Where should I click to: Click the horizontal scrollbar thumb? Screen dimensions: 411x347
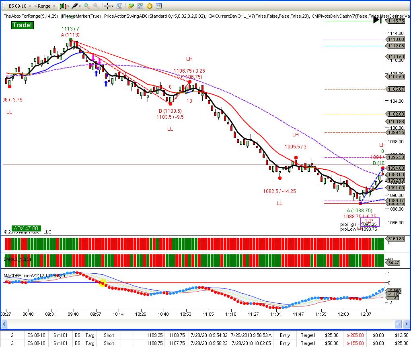(x=398, y=324)
